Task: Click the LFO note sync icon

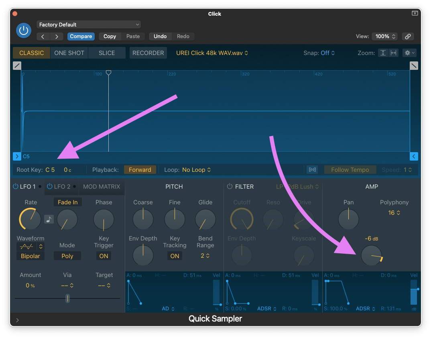Action: pyautogui.click(x=49, y=219)
